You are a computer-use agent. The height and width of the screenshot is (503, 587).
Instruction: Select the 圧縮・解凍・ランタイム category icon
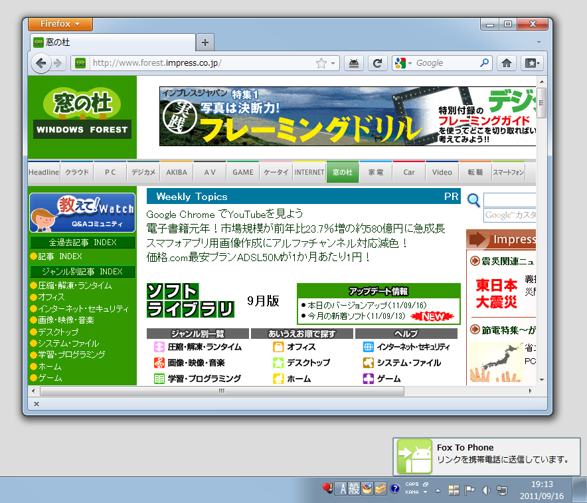(158, 346)
